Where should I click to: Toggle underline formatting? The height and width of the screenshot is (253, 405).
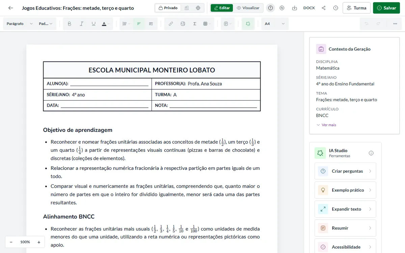[x=93, y=24]
